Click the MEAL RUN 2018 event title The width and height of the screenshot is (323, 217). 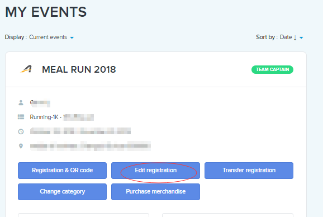(79, 69)
